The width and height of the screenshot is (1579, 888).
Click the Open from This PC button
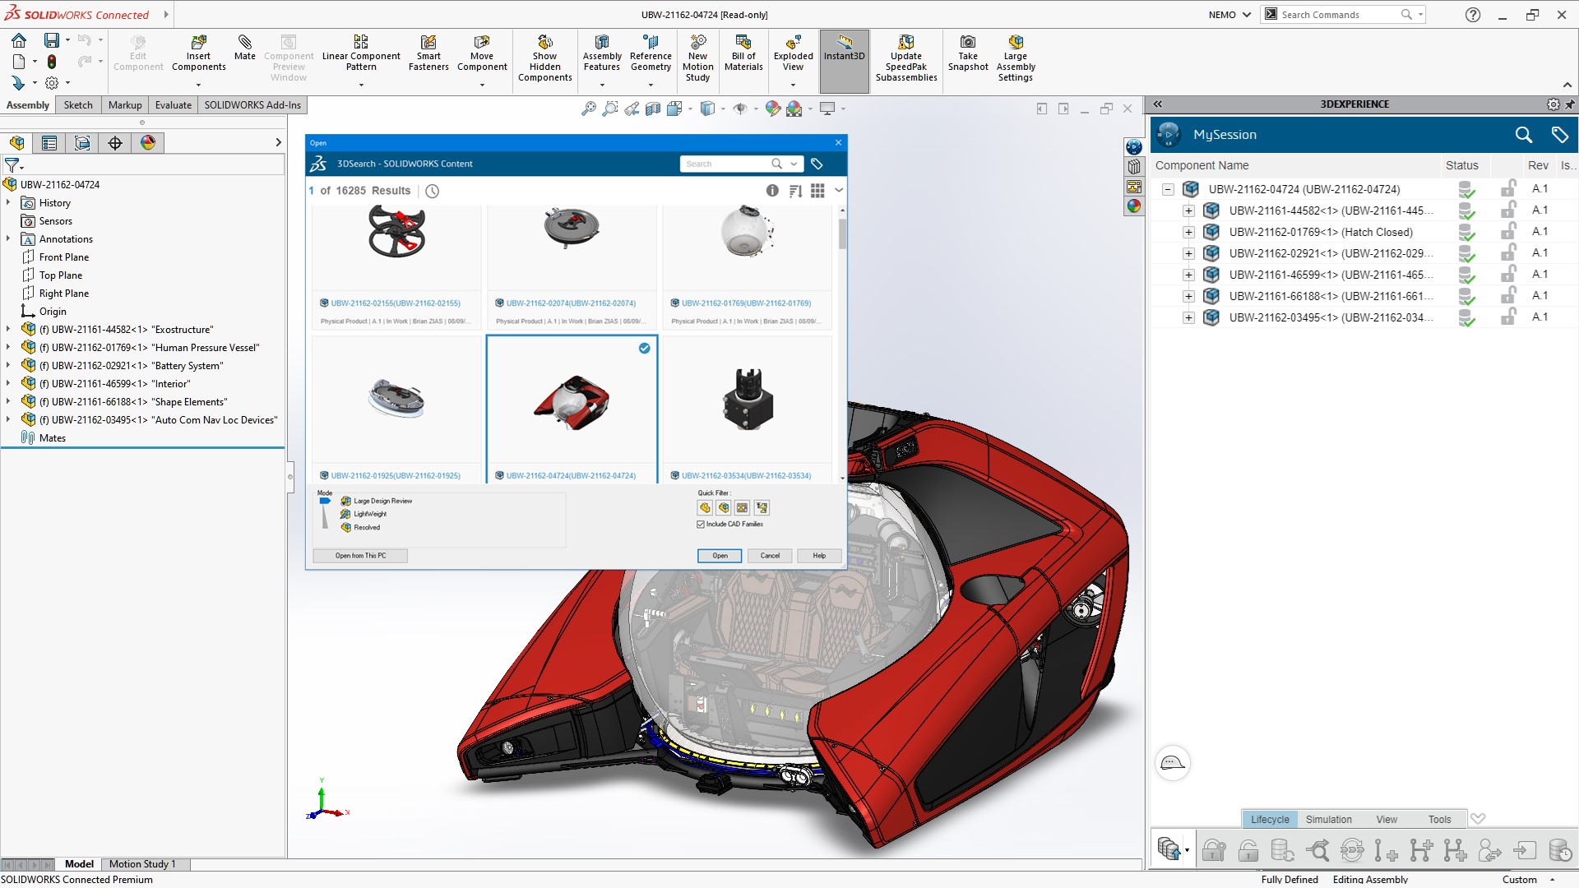click(x=359, y=556)
